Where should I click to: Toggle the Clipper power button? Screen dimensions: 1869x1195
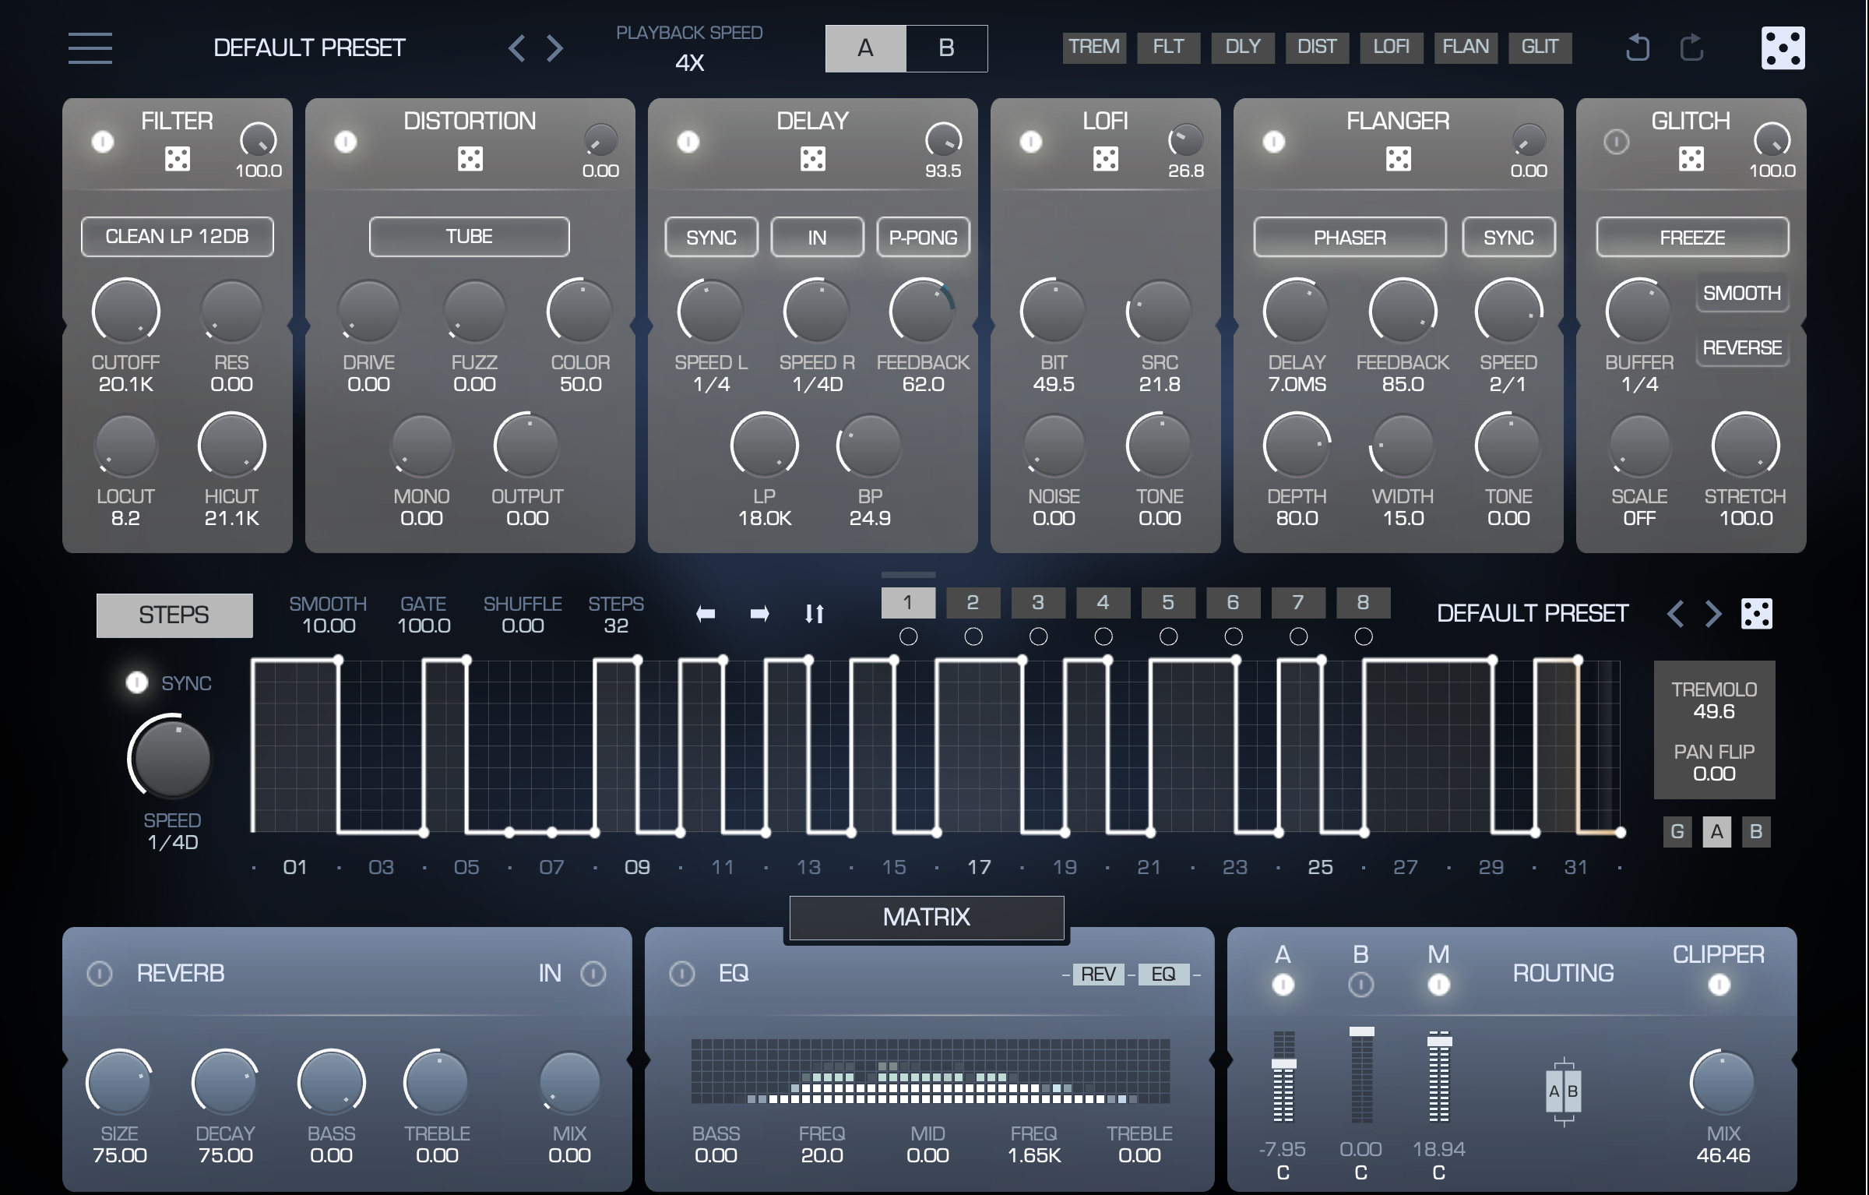(x=1719, y=985)
